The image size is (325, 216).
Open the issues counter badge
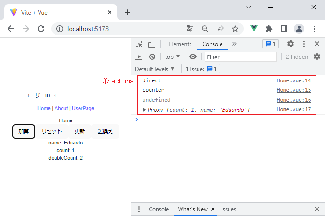[x=271, y=44]
